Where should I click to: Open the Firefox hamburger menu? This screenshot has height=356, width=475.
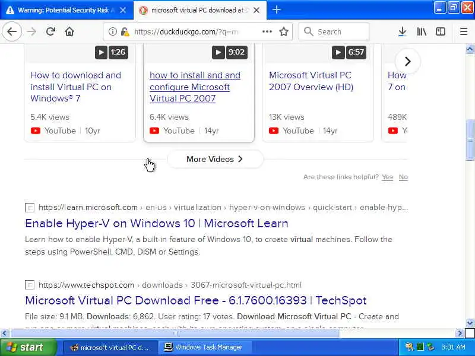coord(464,31)
